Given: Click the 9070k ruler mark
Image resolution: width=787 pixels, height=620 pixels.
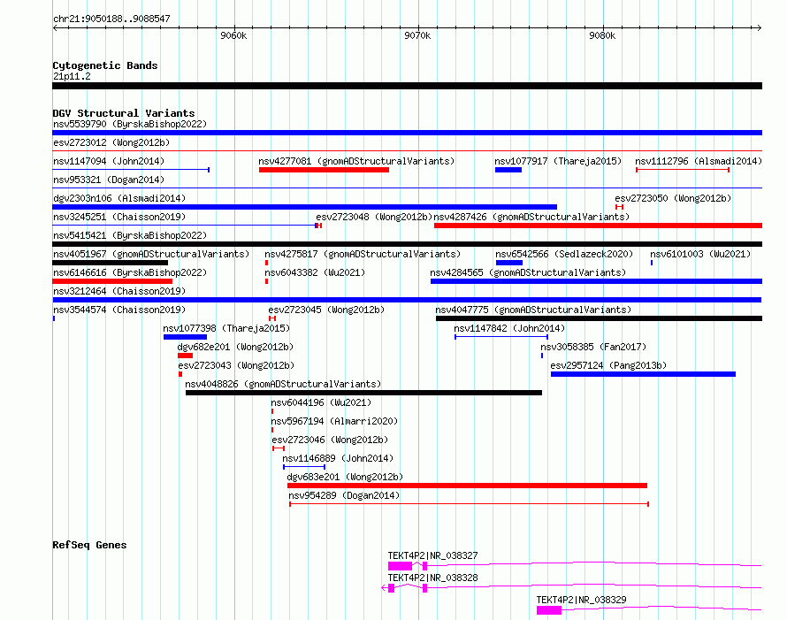Looking at the screenshot, I should (x=417, y=35).
